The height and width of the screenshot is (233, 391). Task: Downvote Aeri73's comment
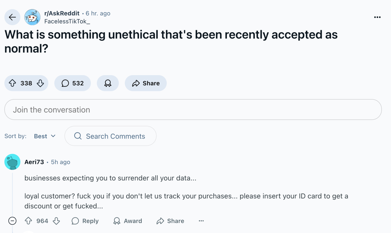coord(56,221)
